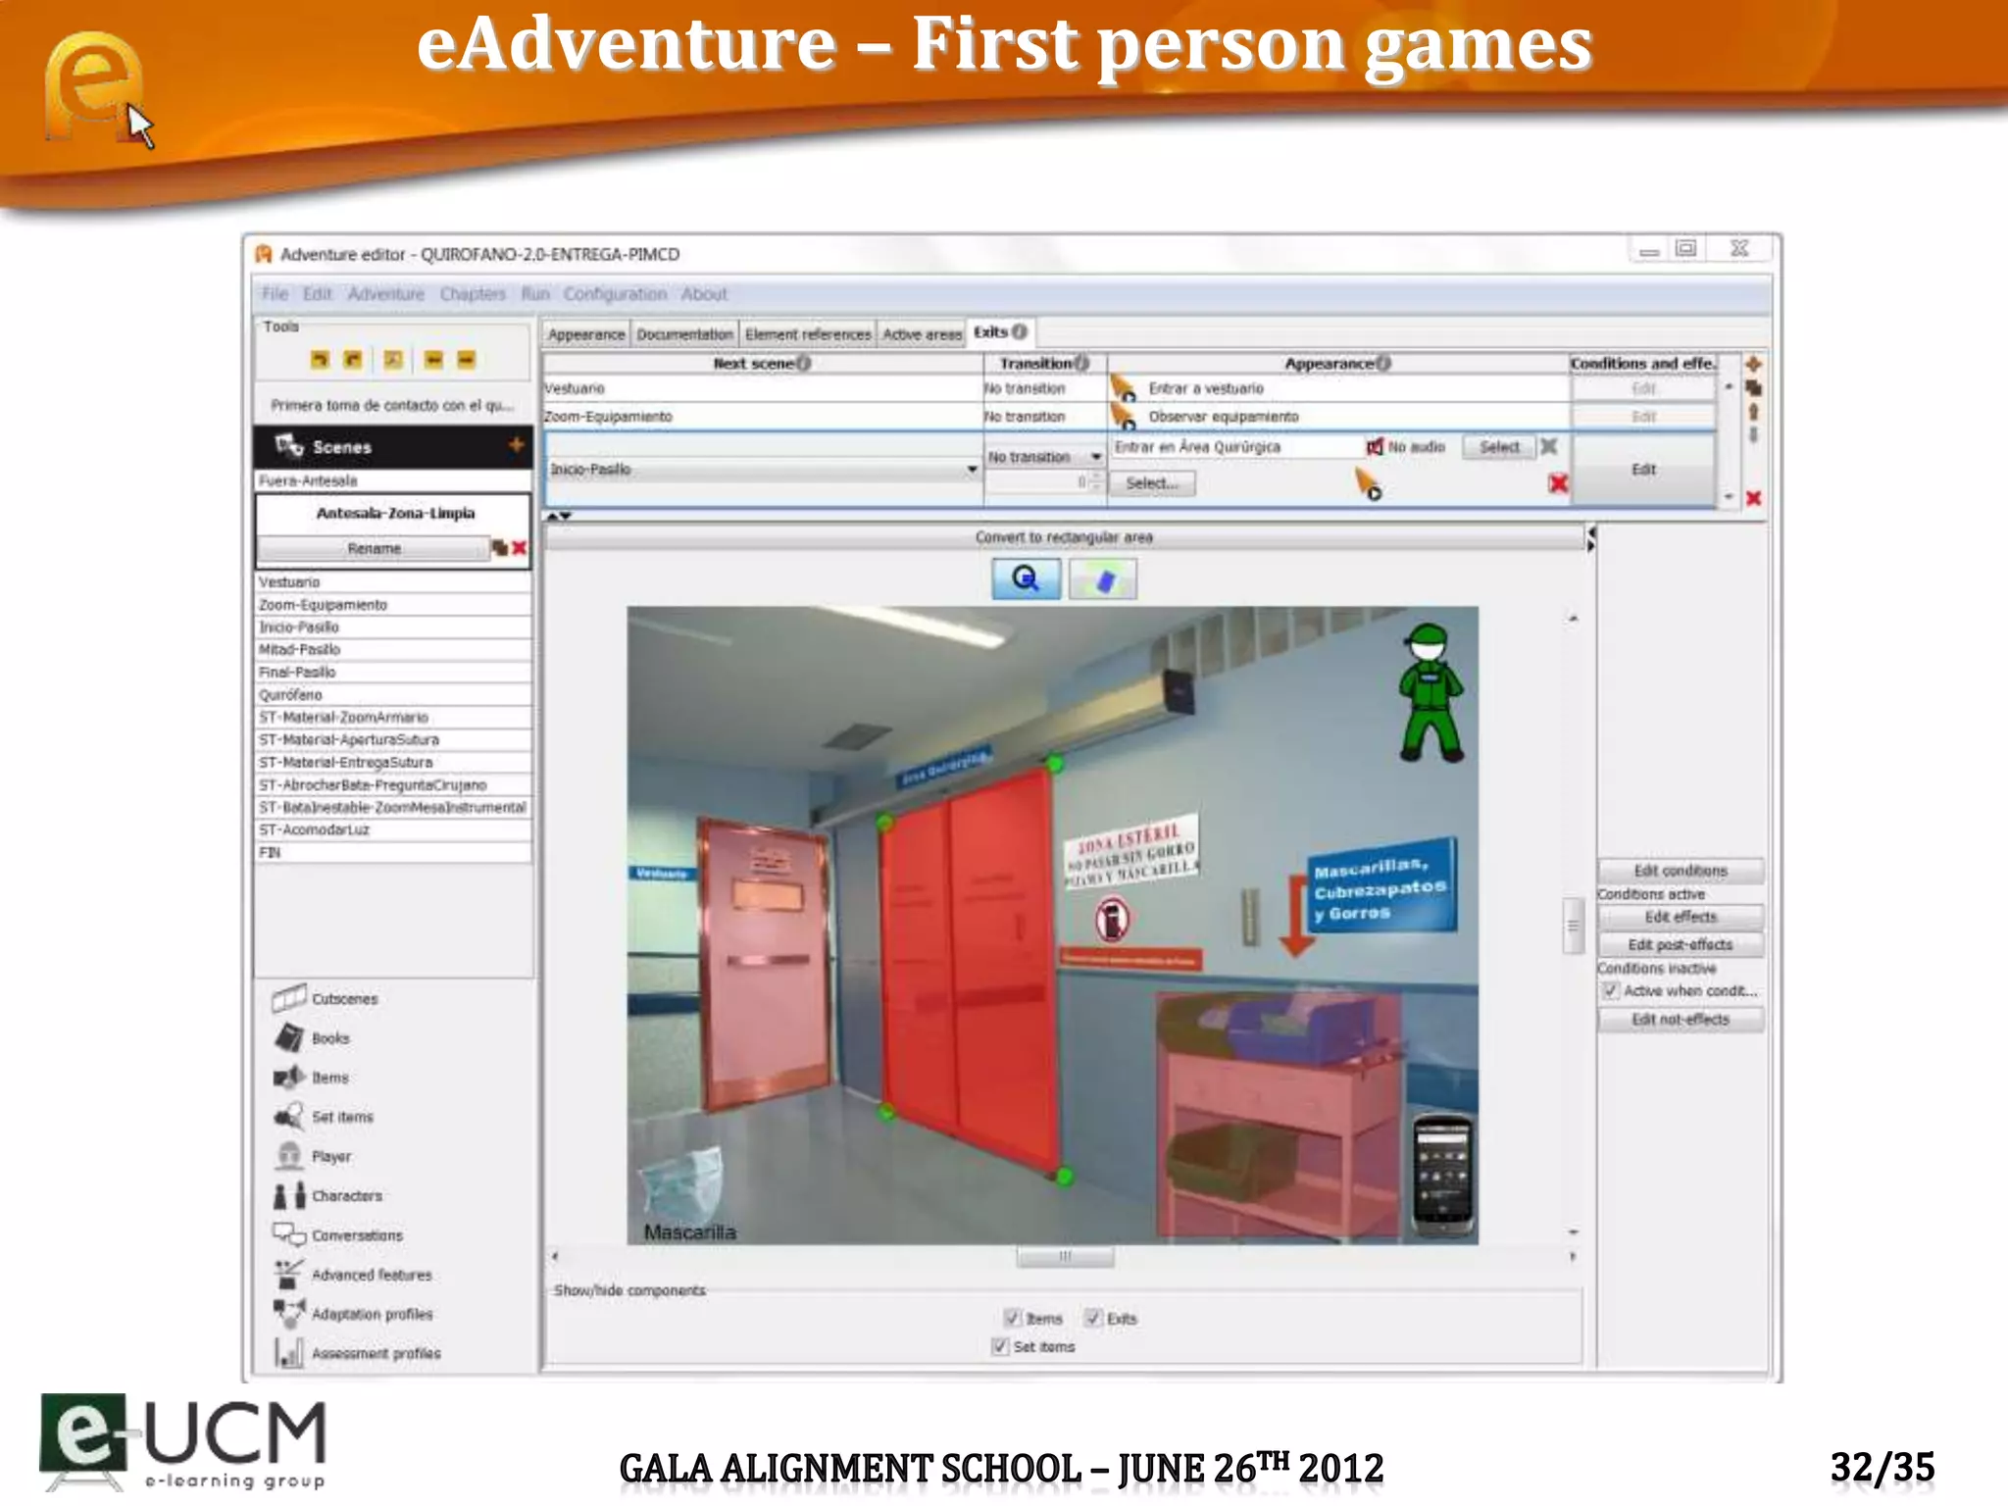This screenshot has width=2008, height=1506.
Task: Click the Select audio button
Action: pyautogui.click(x=1499, y=447)
